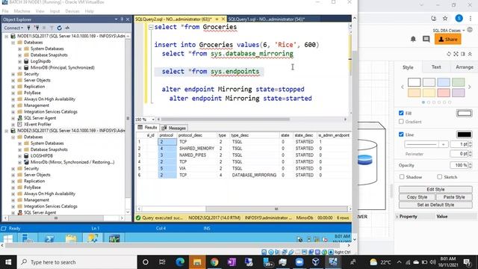Open the draw.io comments icon
The image size is (478, 269).
point(426,39)
